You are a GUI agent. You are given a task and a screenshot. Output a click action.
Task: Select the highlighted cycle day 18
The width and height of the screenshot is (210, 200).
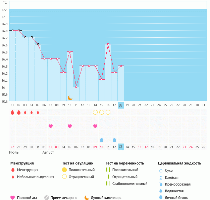coord(121,105)
